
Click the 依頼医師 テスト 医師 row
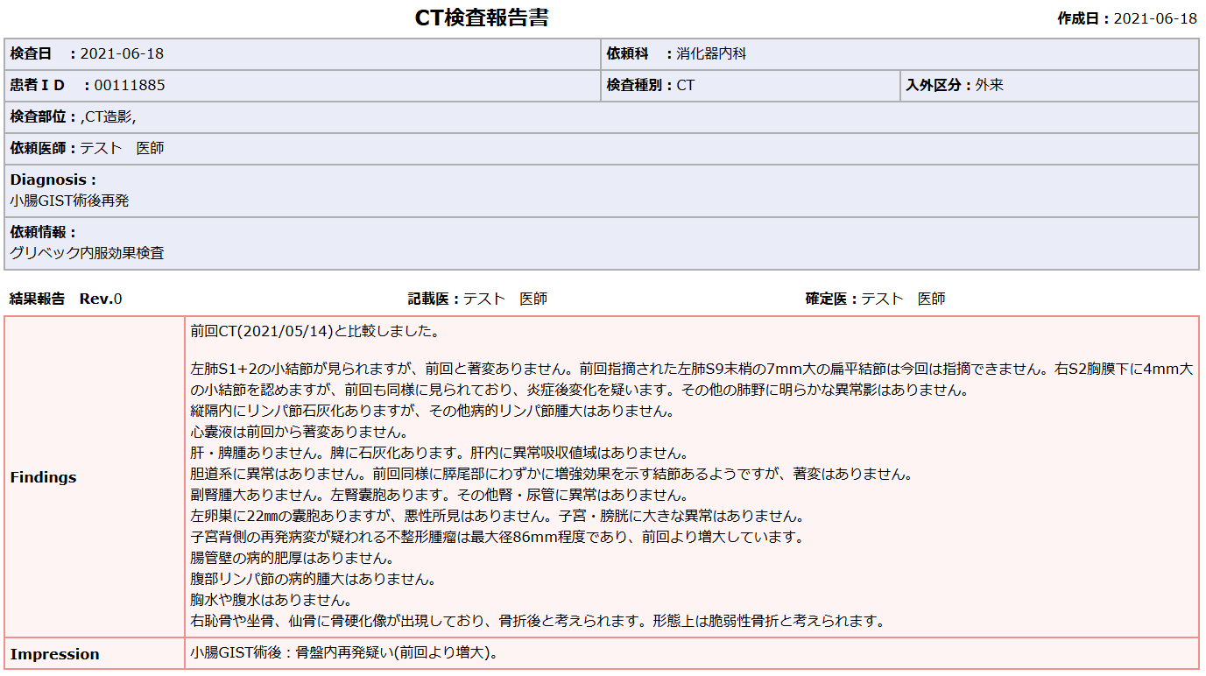88,149
